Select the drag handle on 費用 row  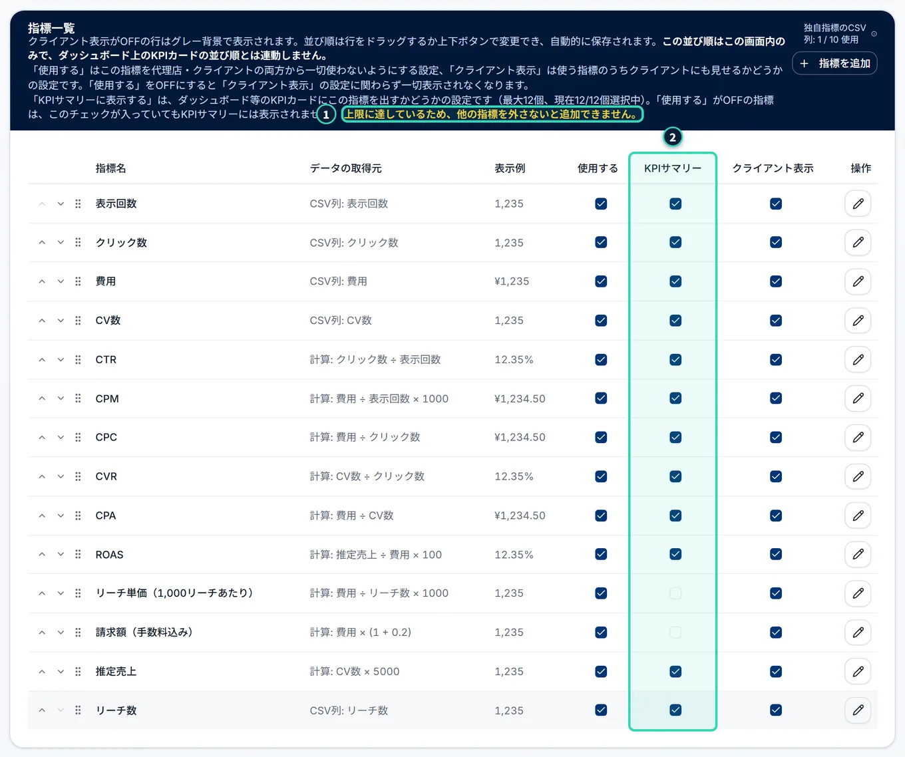pos(78,281)
